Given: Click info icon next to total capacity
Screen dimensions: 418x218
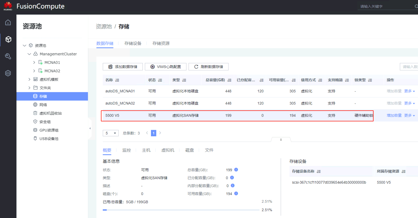Looking at the screenshot, I should click(236, 170).
